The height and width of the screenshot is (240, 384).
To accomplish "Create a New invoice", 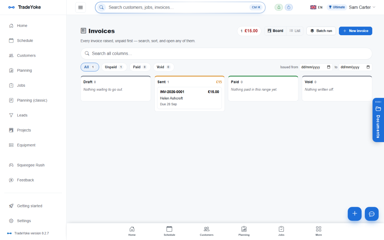I will coord(356,31).
